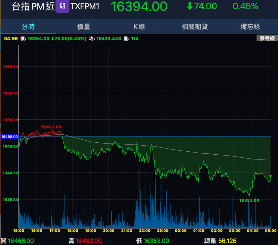Click the 16353.00 low marker on chart
The image size is (278, 245).
click(249, 200)
